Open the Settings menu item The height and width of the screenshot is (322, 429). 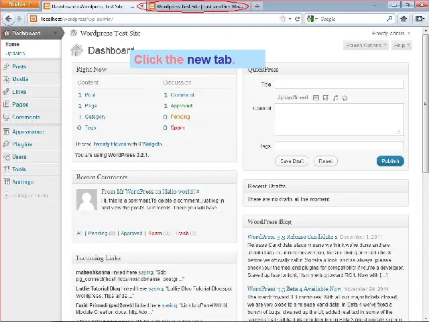coord(23,182)
